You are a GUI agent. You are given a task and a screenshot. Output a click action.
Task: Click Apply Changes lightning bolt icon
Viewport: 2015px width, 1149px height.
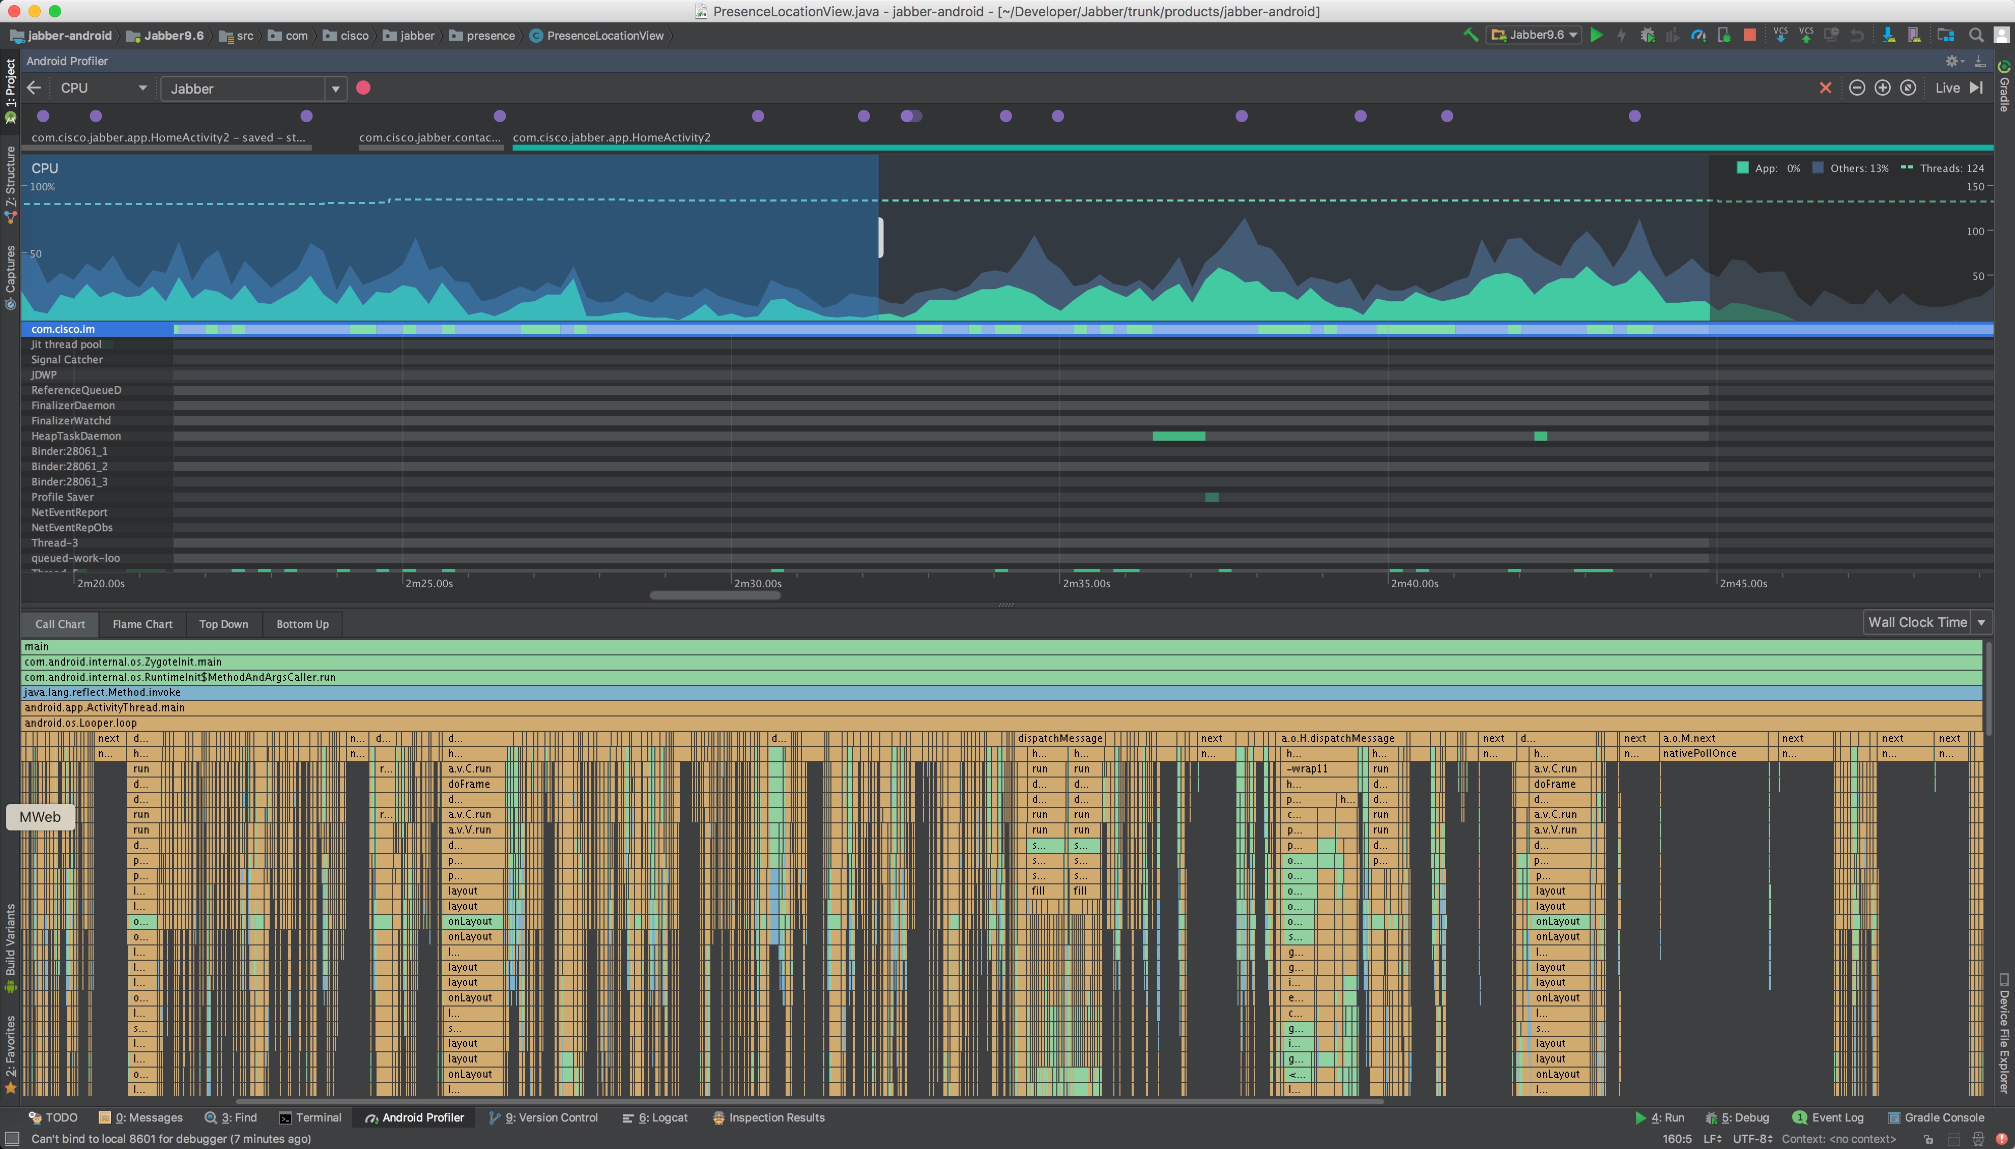[1621, 35]
